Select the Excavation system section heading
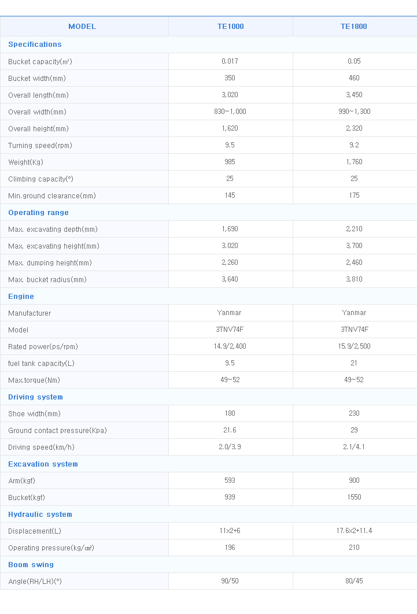This screenshot has width=417, height=614. tap(43, 464)
